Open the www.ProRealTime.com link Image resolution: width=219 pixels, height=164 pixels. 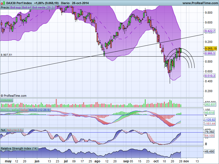200,3
